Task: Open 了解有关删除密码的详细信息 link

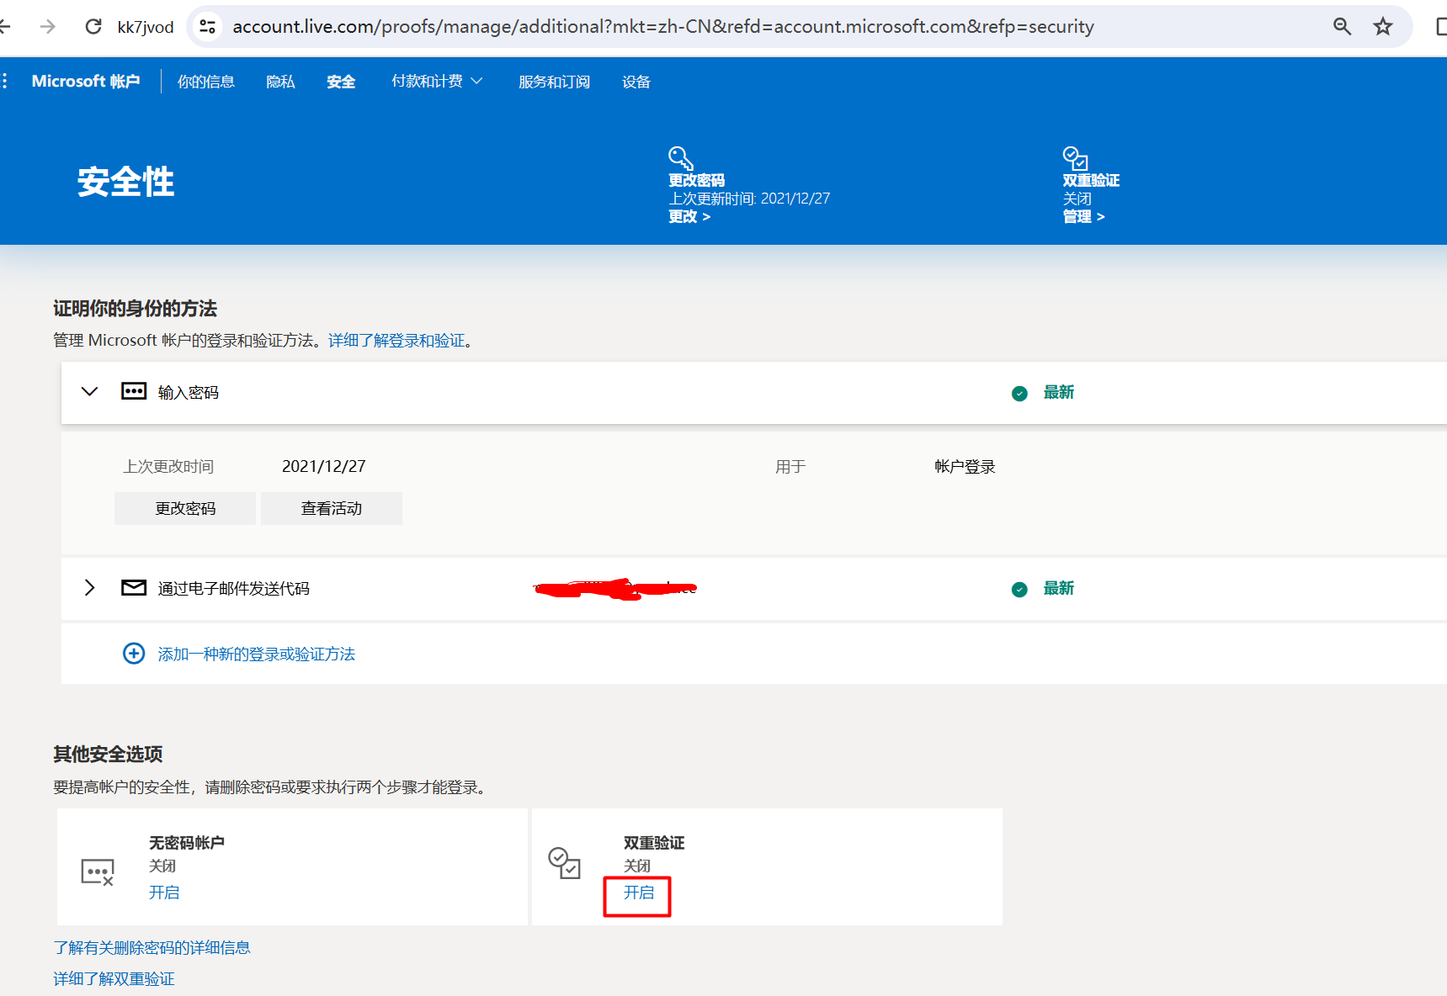Action: click(152, 948)
